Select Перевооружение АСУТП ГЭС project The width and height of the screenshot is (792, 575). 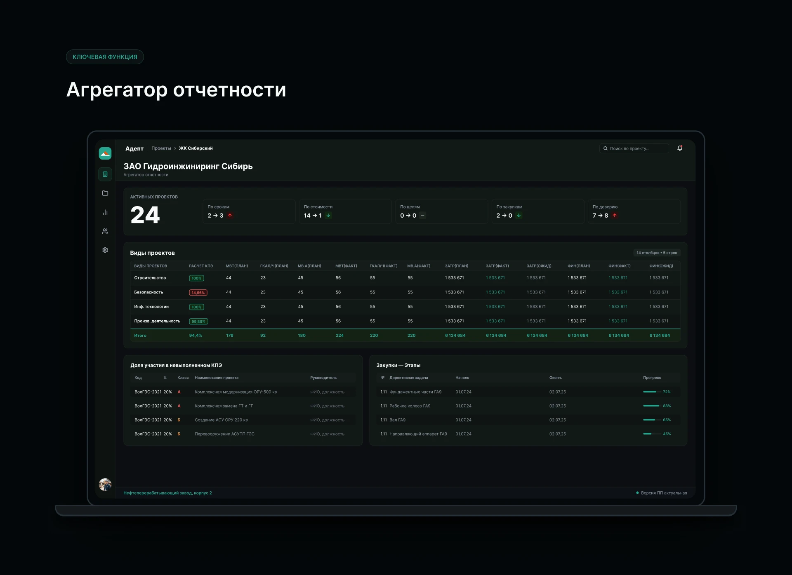225,434
